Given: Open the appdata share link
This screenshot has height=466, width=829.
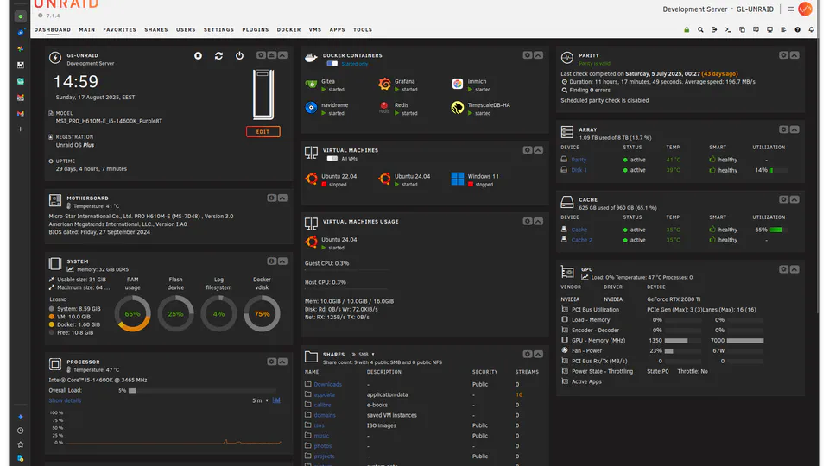Looking at the screenshot, I should point(324,394).
